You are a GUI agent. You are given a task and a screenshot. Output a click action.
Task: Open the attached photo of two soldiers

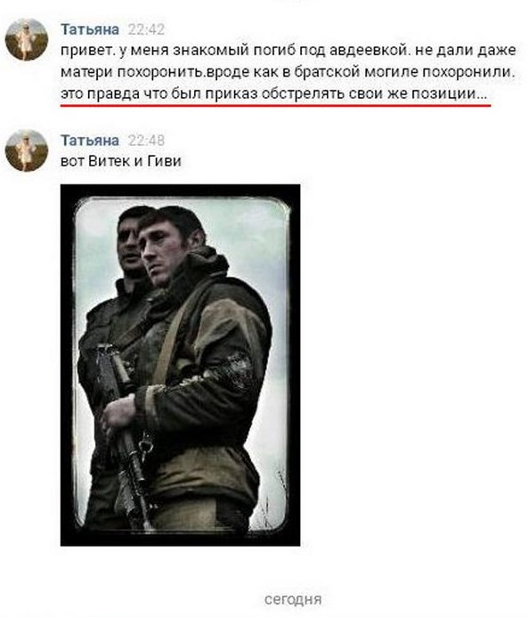180,365
